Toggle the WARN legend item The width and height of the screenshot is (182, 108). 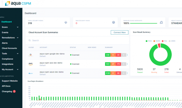click(x=157, y=41)
